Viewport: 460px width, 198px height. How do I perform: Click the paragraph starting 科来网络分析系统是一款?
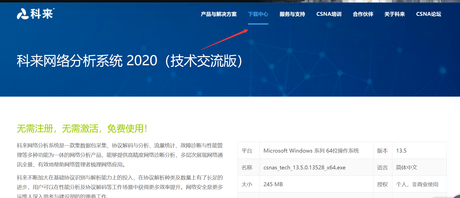[120, 155]
